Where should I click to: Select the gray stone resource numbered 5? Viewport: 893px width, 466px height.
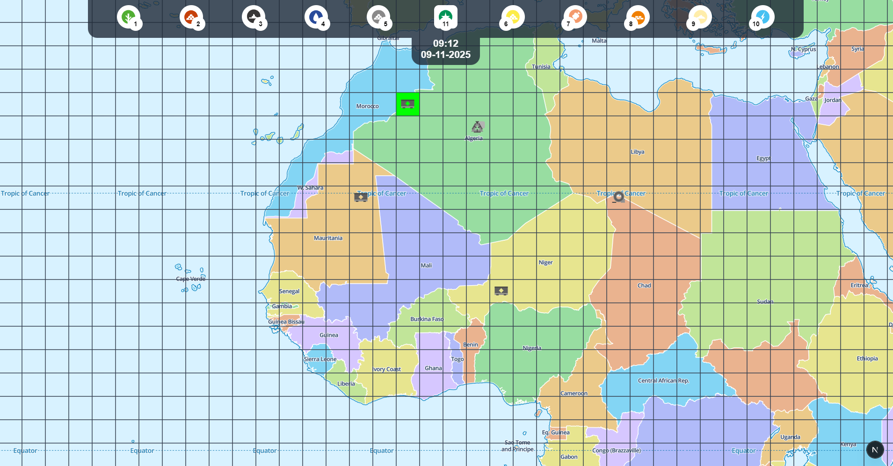pyautogui.click(x=378, y=17)
